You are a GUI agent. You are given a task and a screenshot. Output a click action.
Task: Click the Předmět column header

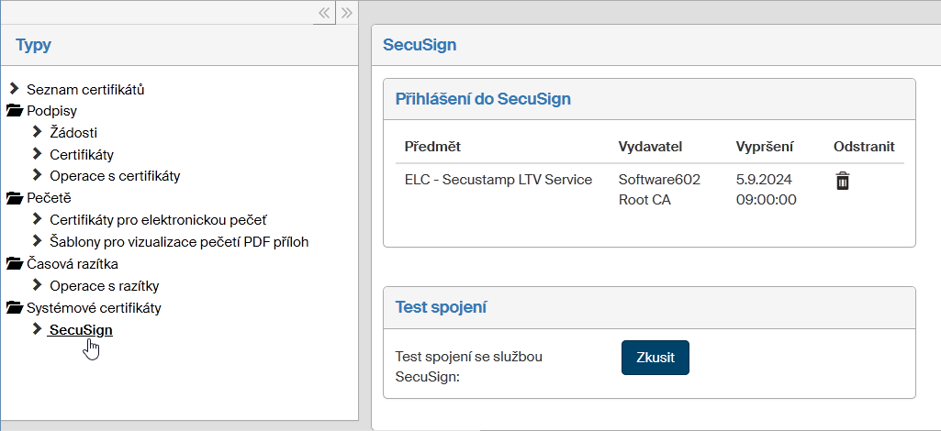[x=432, y=147]
